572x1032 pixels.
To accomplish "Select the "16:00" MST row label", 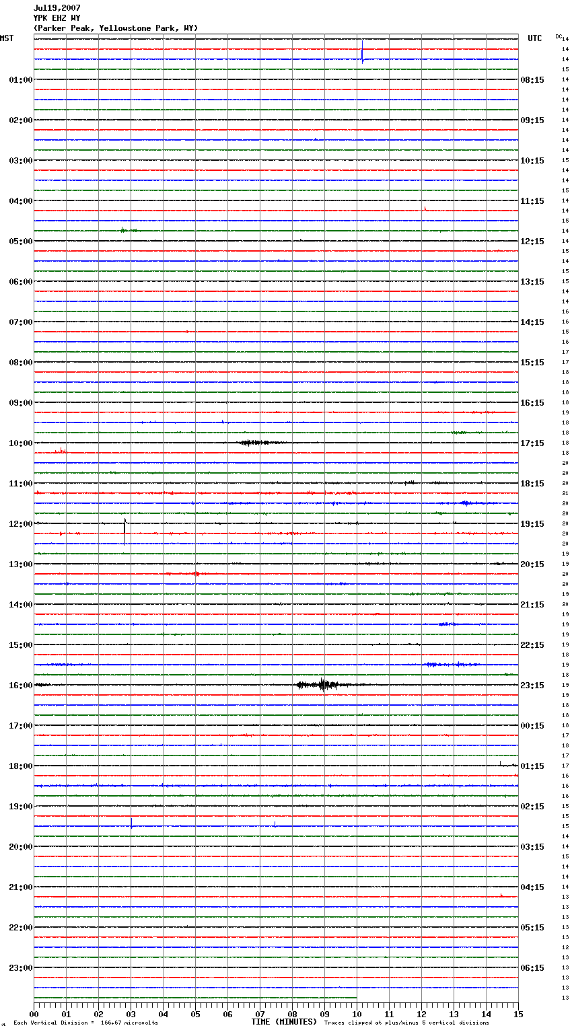I will (x=21, y=686).
